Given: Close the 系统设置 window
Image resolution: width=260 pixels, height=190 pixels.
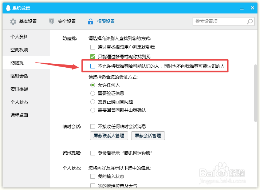Looking at the screenshot, I should (252, 8).
